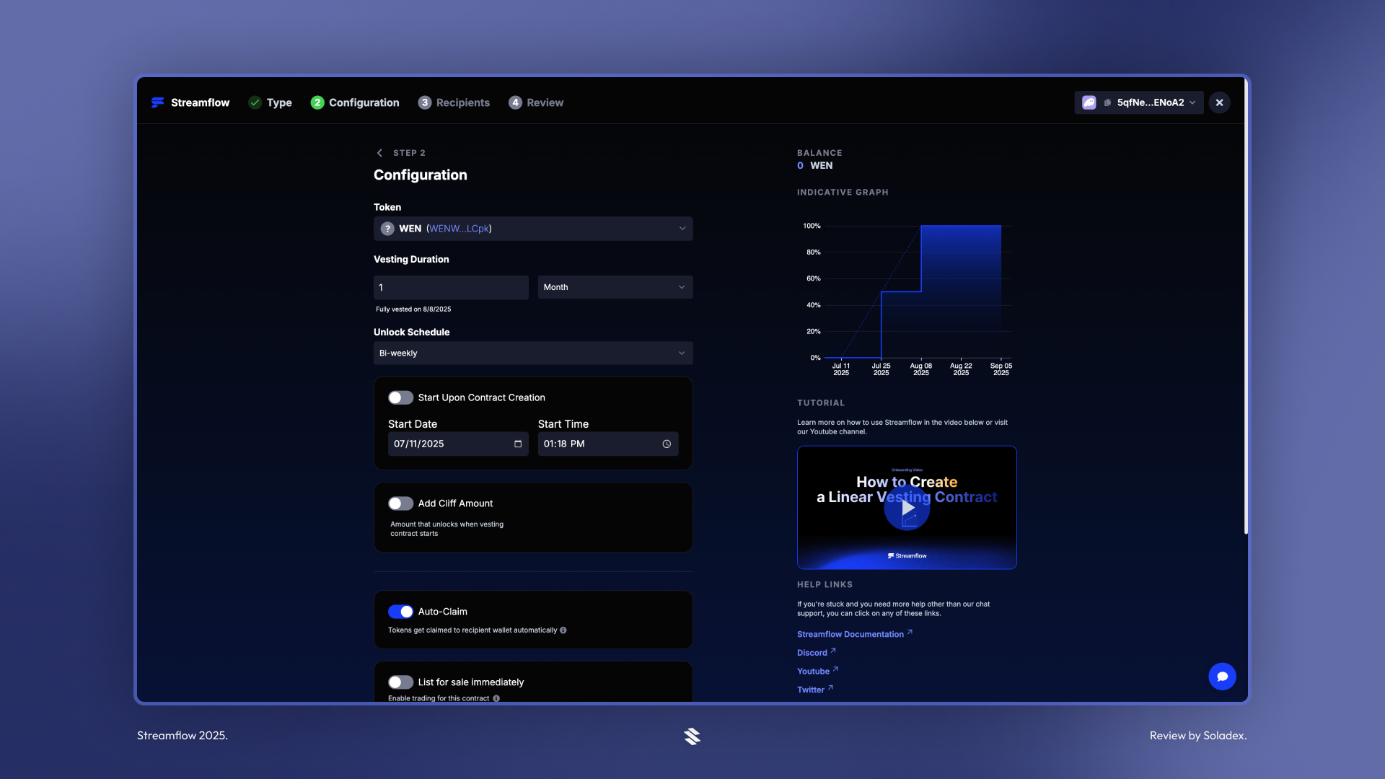Viewport: 1385px width, 779px height.
Task: Open the Discord help link
Action: pos(817,653)
